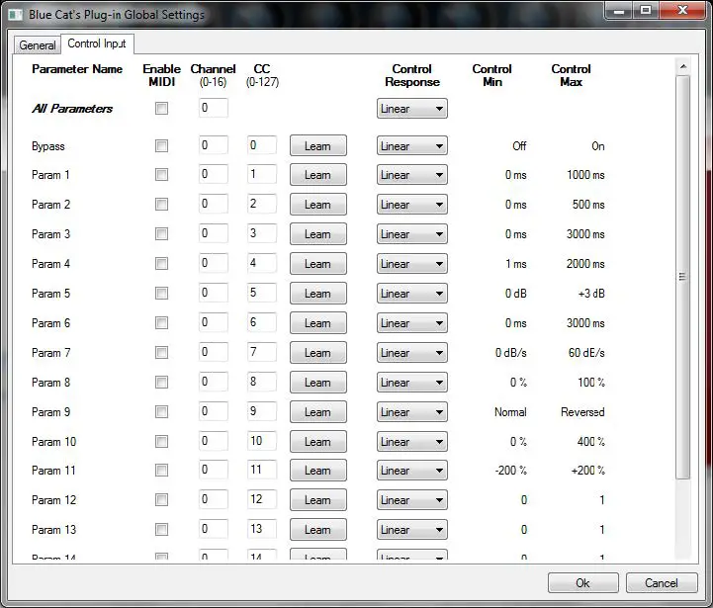Click Param 13 Channel input field
This screenshot has height=608, width=713.
point(214,529)
